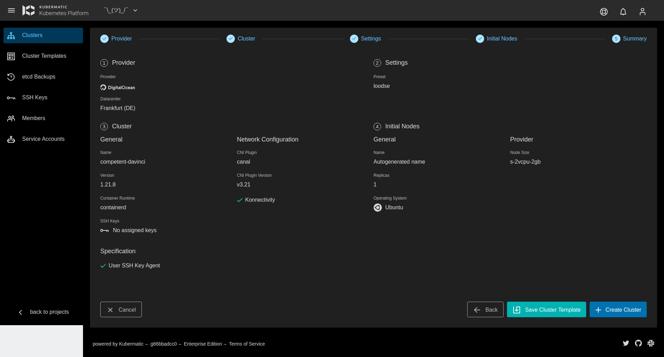Viewport: 664px width, 357px height.
Task: Click the User SSH Key Agent checkmark
Action: pos(103,266)
